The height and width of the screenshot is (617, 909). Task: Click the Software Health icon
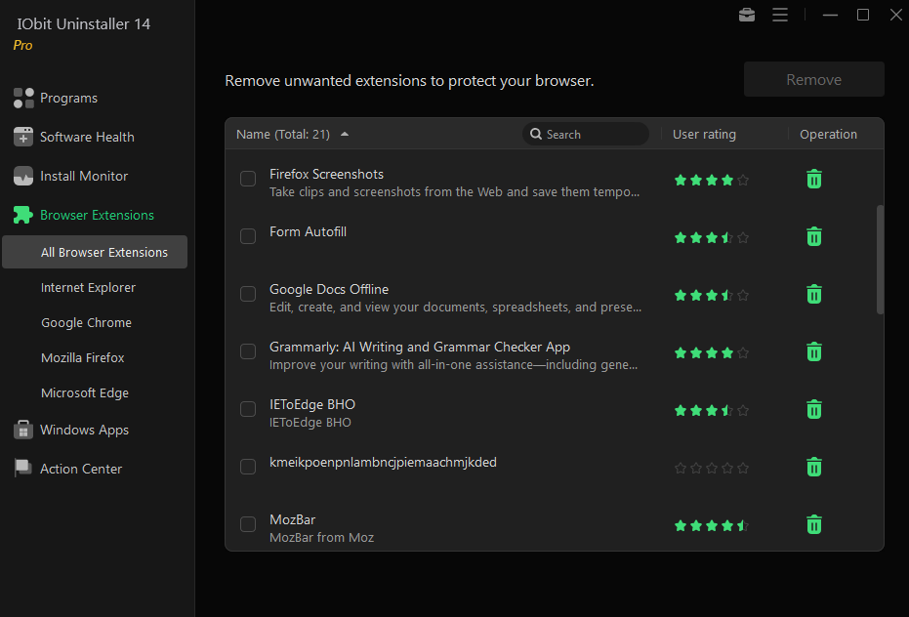(23, 137)
